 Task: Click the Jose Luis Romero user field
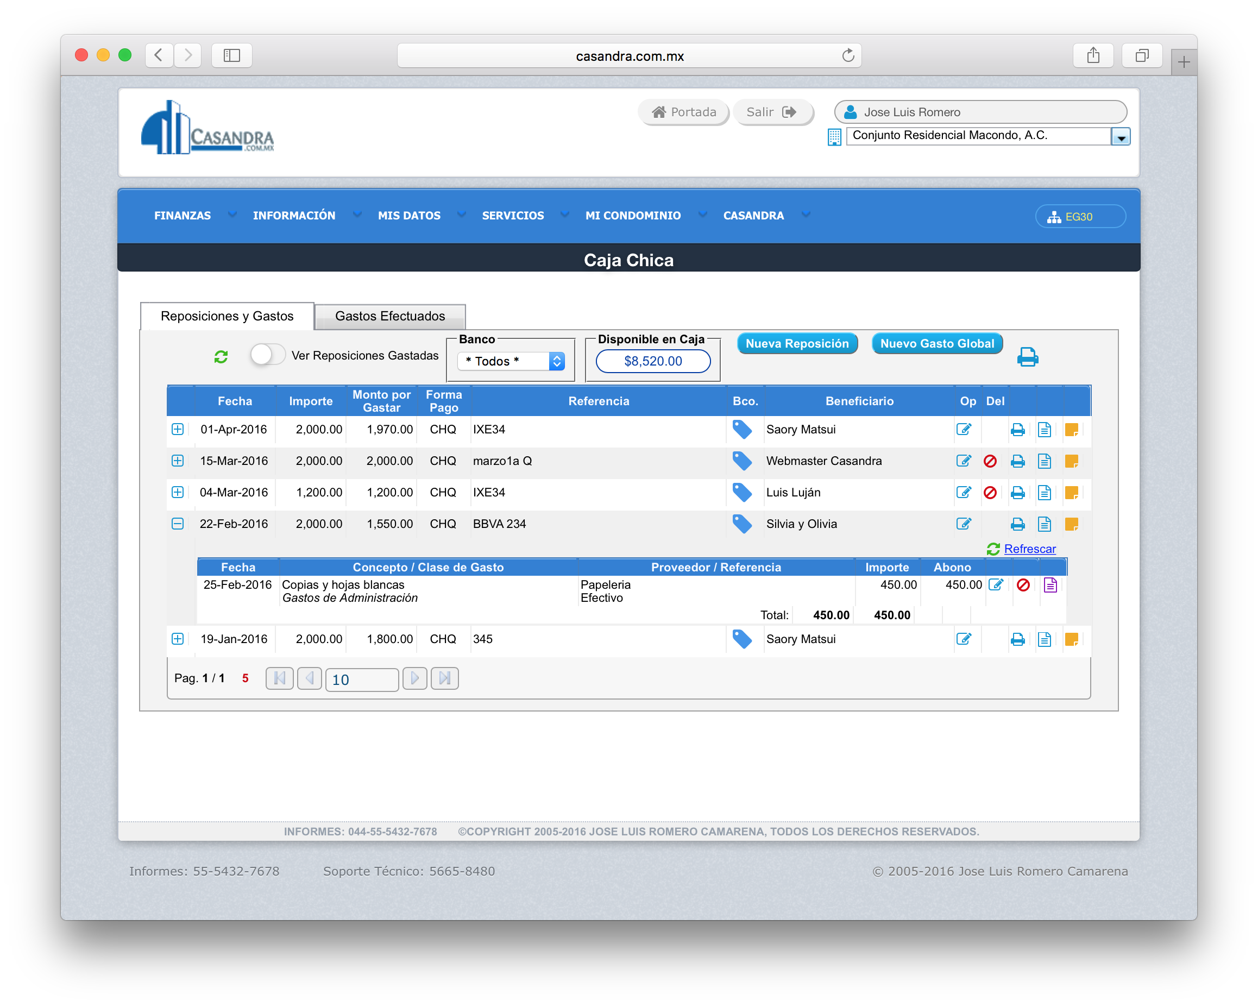(980, 112)
